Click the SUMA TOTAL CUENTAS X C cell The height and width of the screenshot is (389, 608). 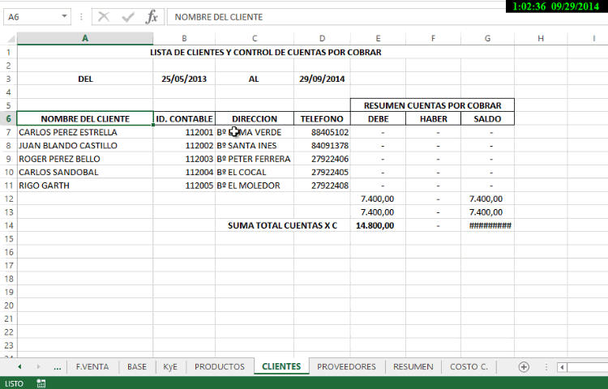(282, 225)
